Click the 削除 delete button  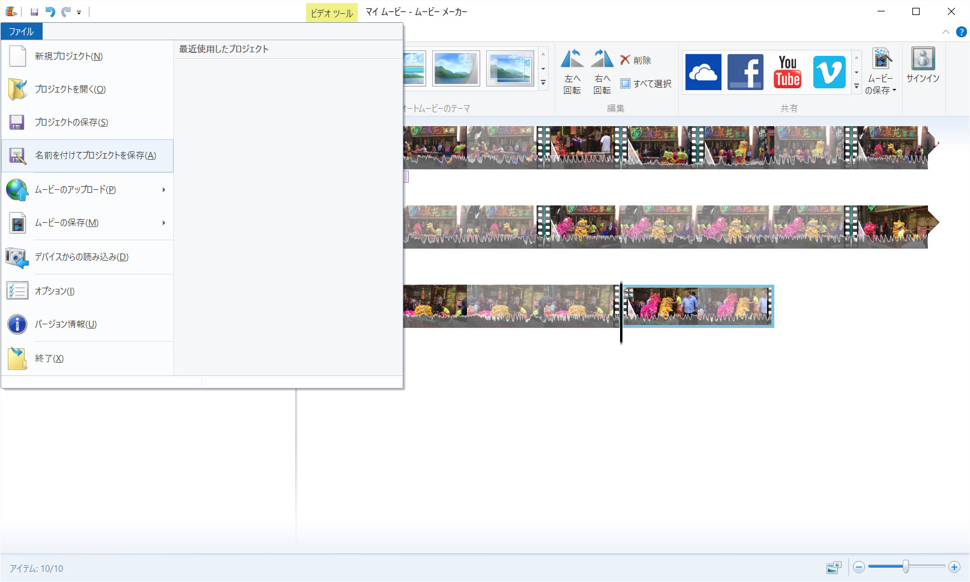[636, 60]
